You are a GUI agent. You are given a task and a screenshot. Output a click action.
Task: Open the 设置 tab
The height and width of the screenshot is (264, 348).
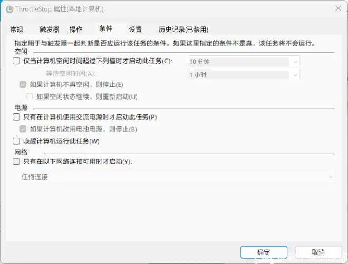point(136,30)
